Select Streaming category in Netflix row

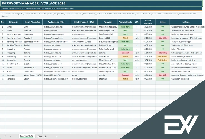pos(14,56)
